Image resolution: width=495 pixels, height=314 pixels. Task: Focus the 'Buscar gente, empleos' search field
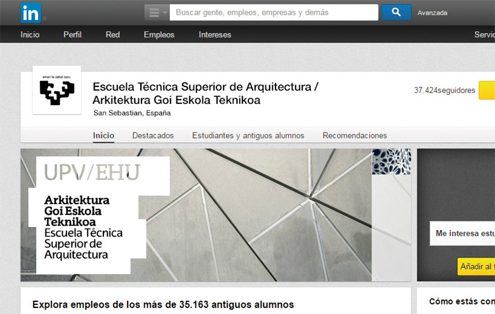coord(274,12)
